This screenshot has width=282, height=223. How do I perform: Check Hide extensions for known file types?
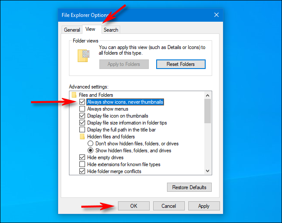coord(82,164)
